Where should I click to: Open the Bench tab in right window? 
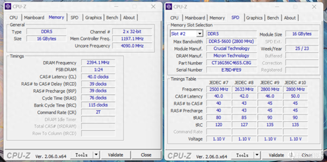(273, 18)
